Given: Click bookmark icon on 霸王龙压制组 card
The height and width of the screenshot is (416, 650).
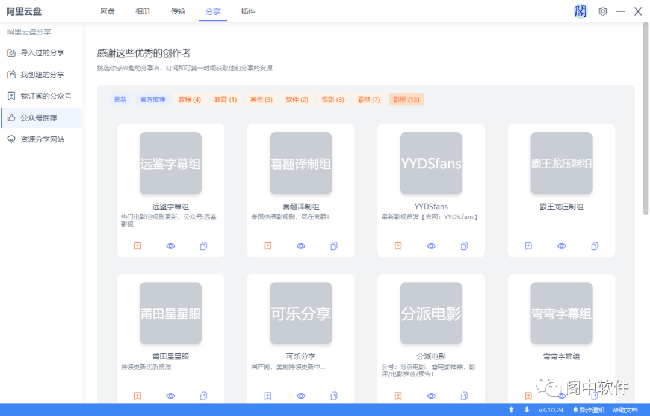Looking at the screenshot, I should point(528,246).
